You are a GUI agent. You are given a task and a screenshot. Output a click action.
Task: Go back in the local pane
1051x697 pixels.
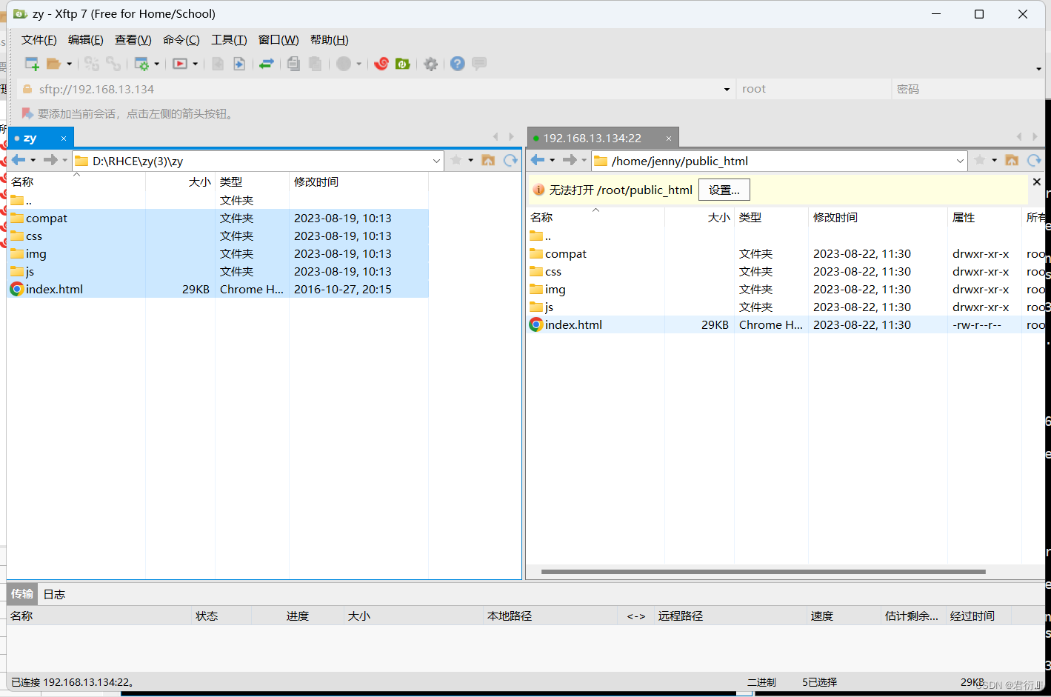coord(19,160)
